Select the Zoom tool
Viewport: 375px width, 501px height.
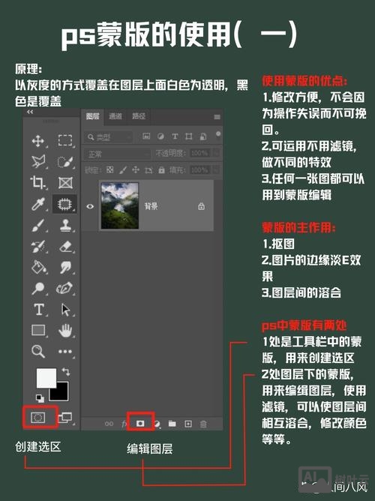point(38,351)
